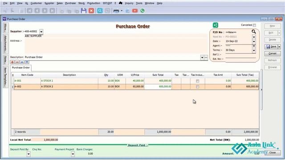Viewport: 285px width, 160px height.
Task: Click the Cancel button
Action: pos(273,53)
